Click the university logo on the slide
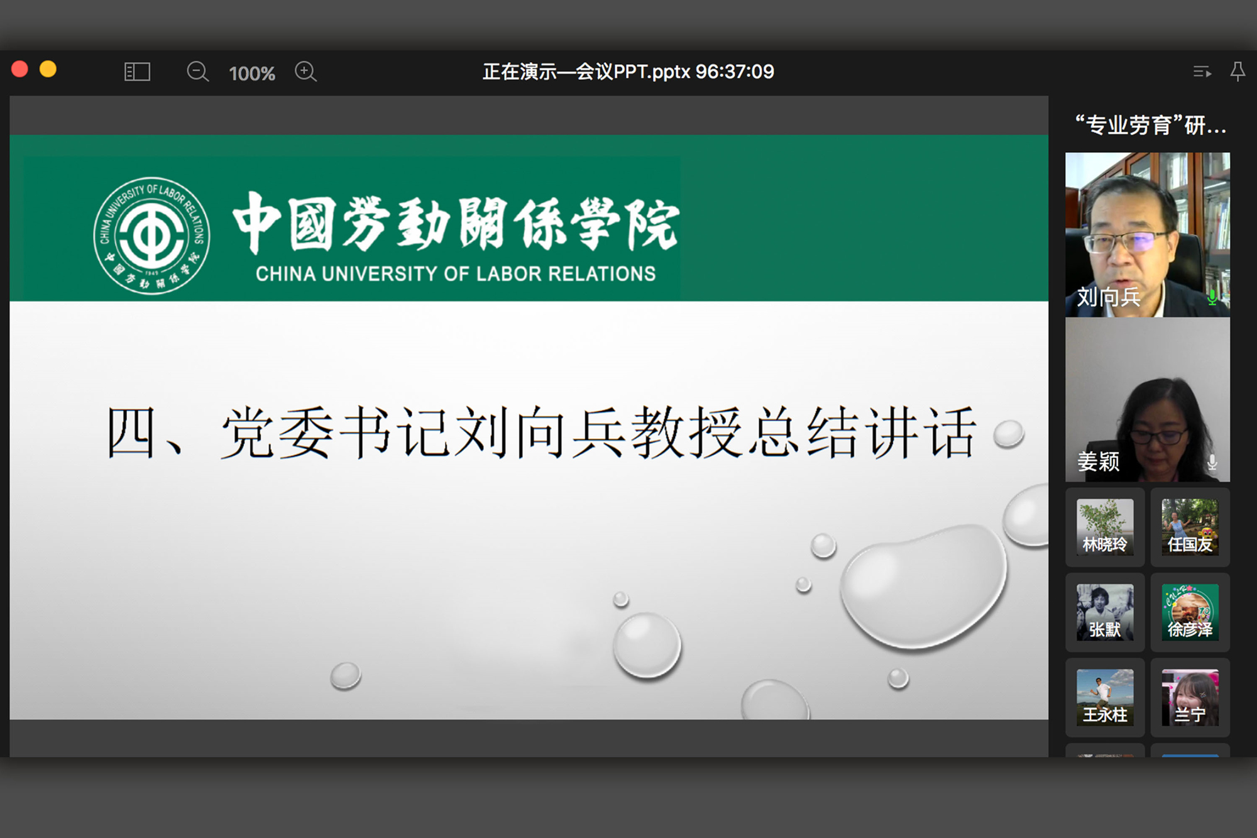Image resolution: width=1257 pixels, height=838 pixels. [x=151, y=236]
